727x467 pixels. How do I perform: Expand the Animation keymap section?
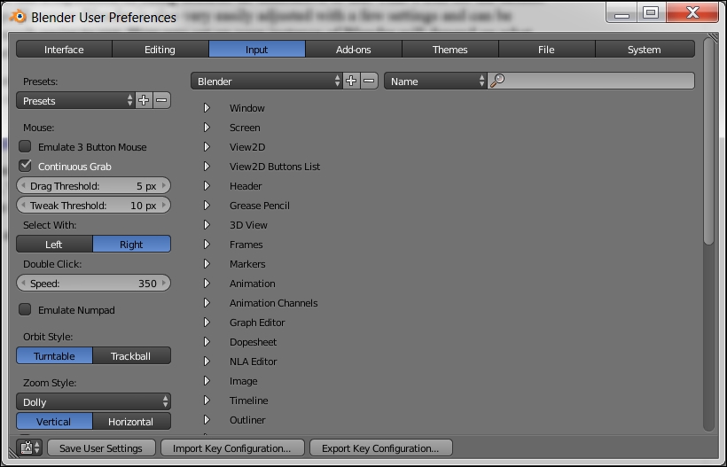pyautogui.click(x=207, y=283)
